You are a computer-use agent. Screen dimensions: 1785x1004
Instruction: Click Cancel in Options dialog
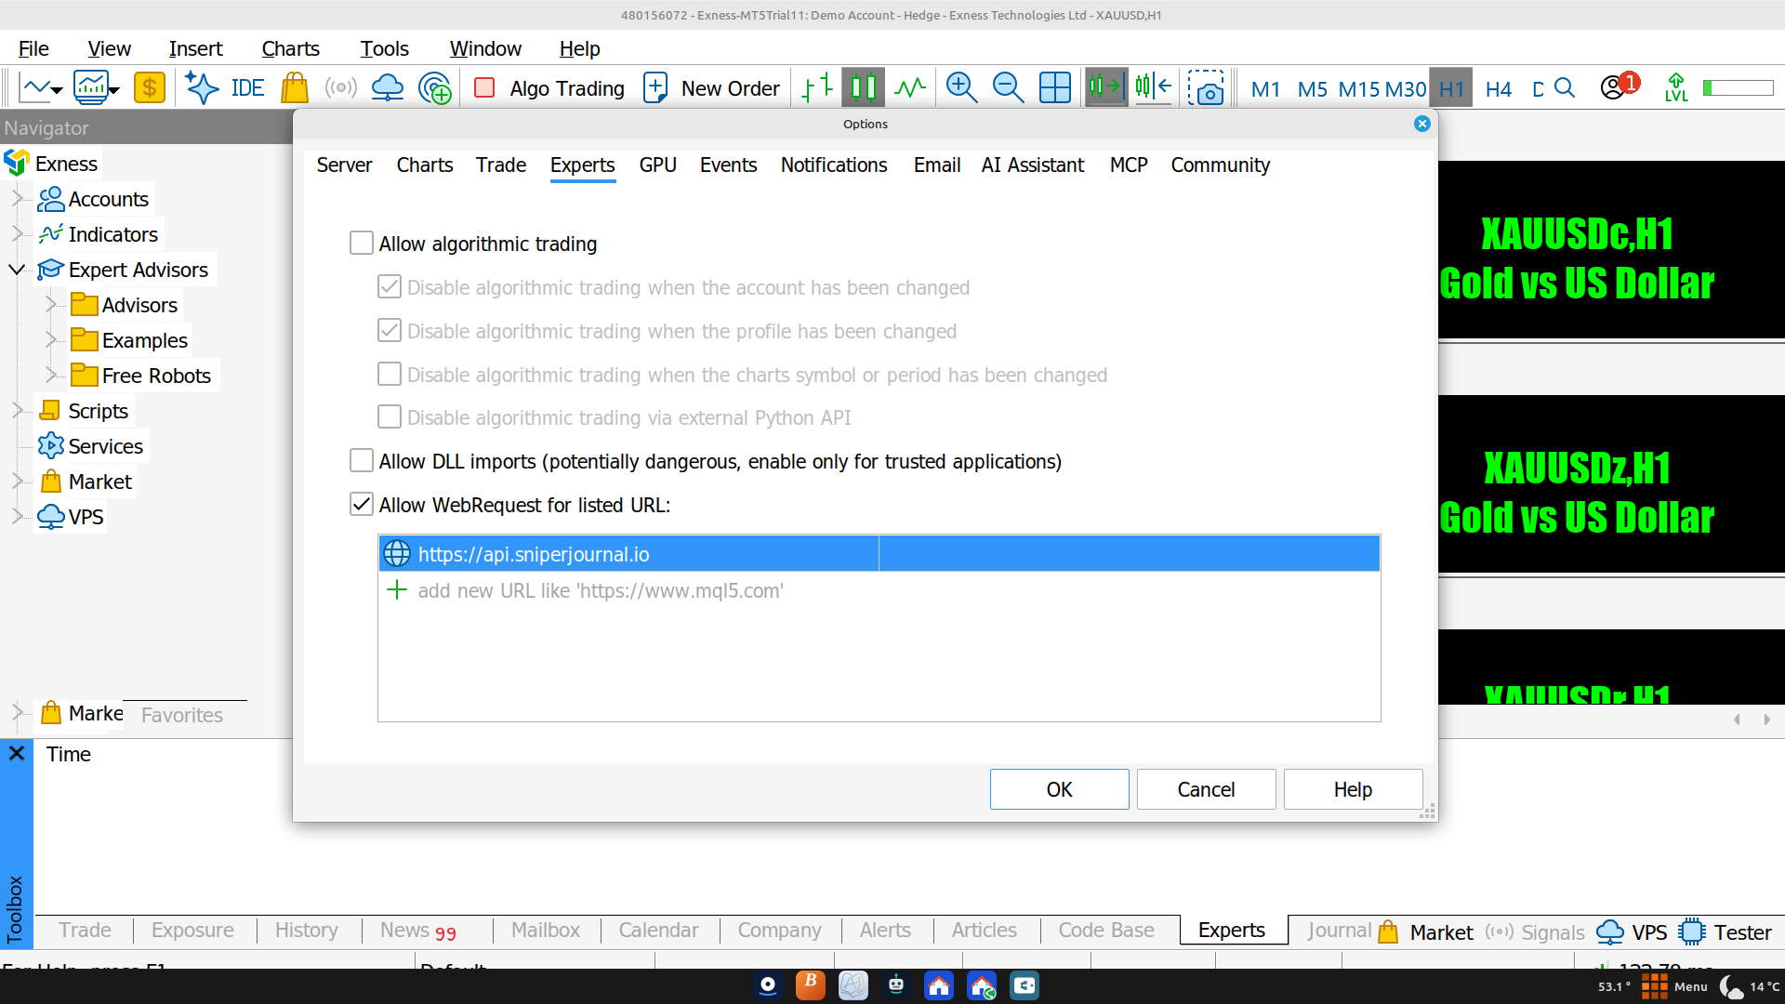click(x=1206, y=789)
